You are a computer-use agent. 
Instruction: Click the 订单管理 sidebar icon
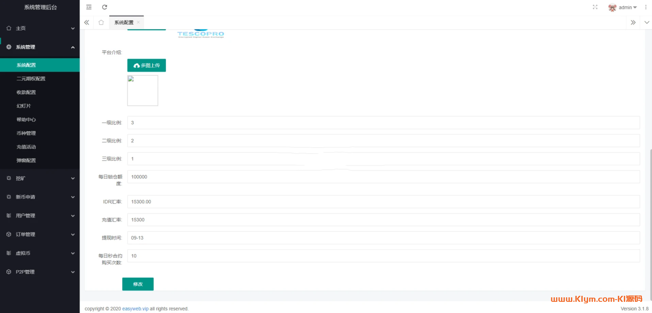9,234
